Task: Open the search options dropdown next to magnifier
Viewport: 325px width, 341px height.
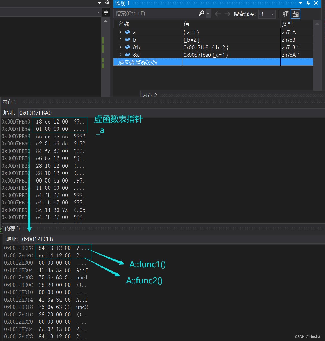Action: (x=208, y=14)
